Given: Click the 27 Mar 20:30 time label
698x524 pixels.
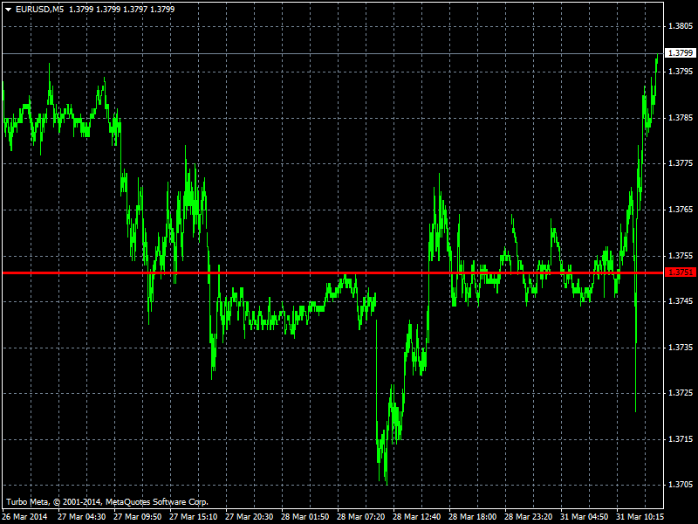Looking at the screenshot, I should (x=249, y=516).
